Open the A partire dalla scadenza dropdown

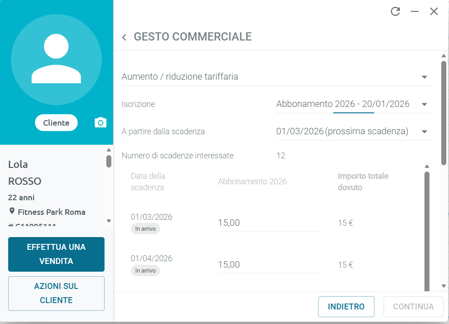354,132
